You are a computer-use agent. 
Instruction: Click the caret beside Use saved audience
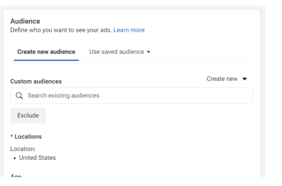tap(150, 52)
